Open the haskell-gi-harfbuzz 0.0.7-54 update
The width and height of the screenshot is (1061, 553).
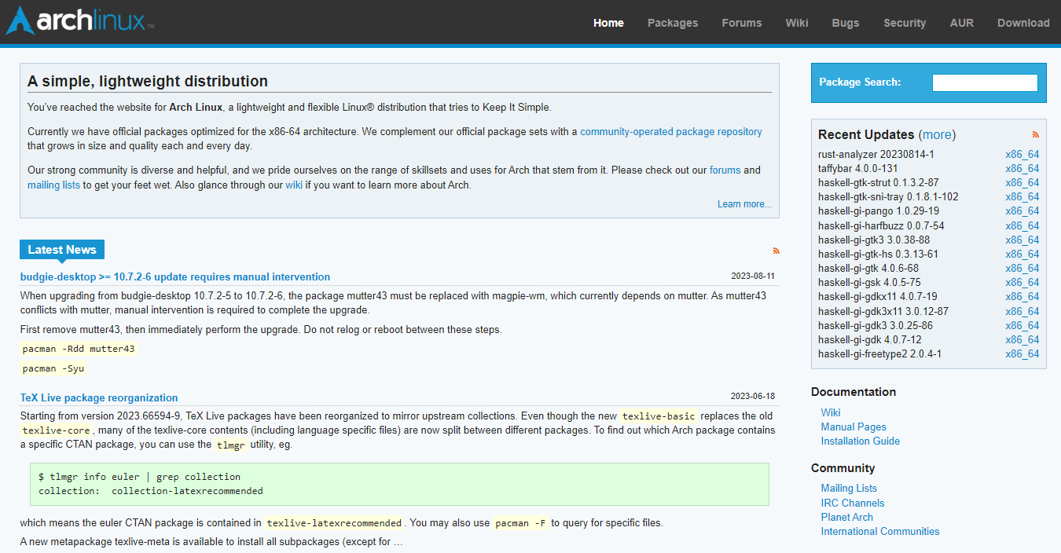[x=881, y=226]
